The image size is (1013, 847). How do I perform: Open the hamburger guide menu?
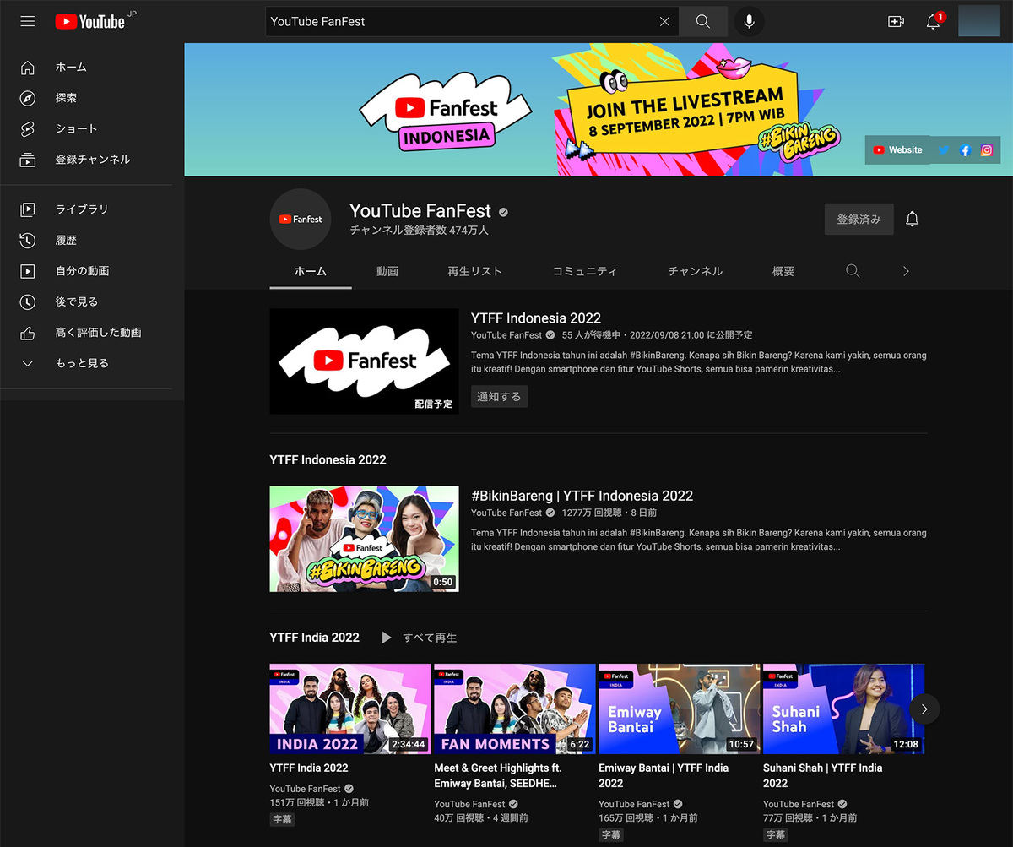(28, 21)
